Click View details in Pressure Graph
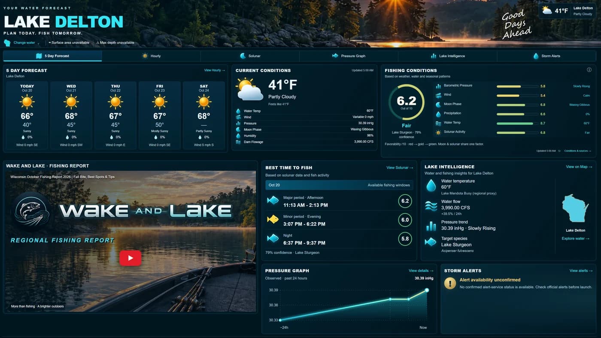601x338 pixels. (421, 271)
